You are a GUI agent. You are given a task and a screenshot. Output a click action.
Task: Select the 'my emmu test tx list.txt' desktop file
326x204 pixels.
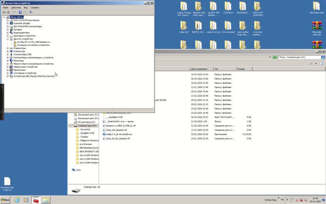pyautogui.click(x=7, y=184)
